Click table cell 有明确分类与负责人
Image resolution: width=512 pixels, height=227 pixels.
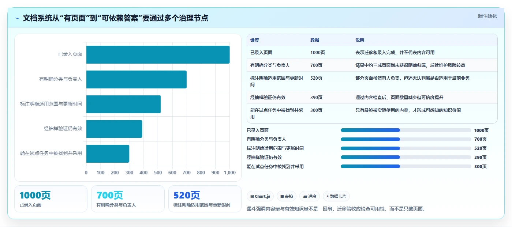pyautogui.click(x=270, y=65)
